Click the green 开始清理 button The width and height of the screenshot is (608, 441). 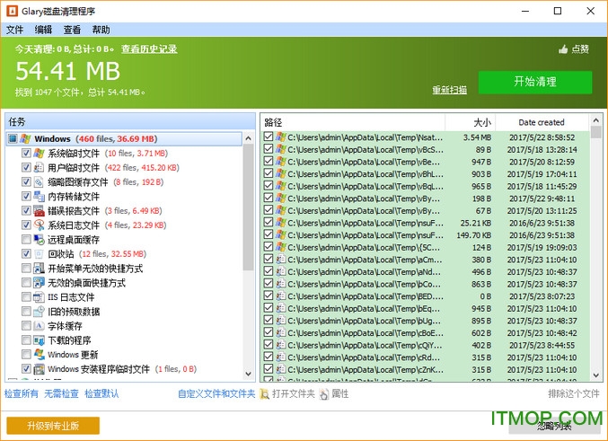click(534, 82)
